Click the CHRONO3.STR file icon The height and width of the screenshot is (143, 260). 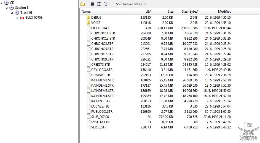coord(89,44)
